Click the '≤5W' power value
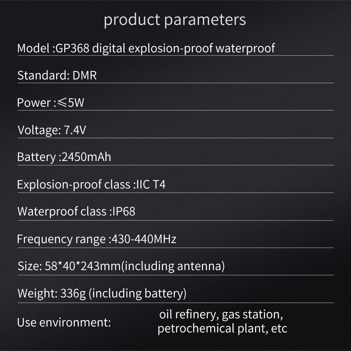This screenshot has width=351, height=351. pyautogui.click(x=71, y=103)
